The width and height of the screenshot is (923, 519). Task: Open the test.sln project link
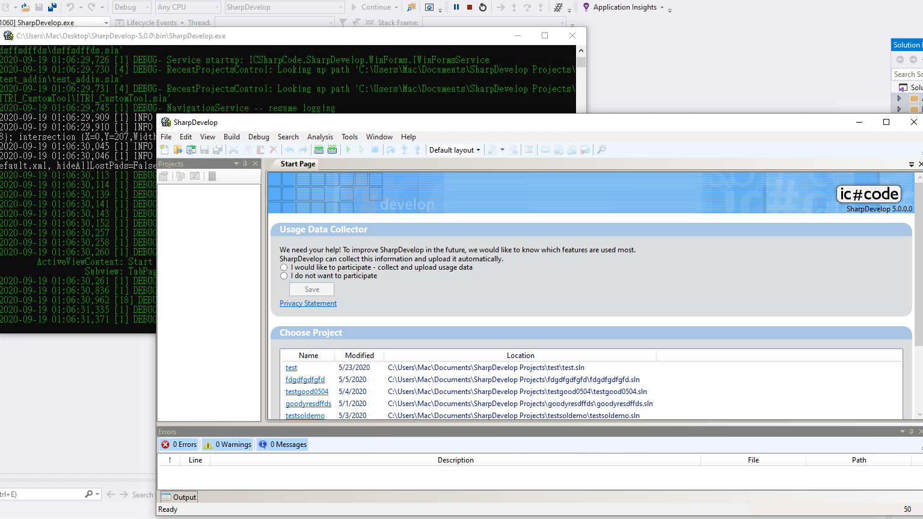tap(291, 367)
